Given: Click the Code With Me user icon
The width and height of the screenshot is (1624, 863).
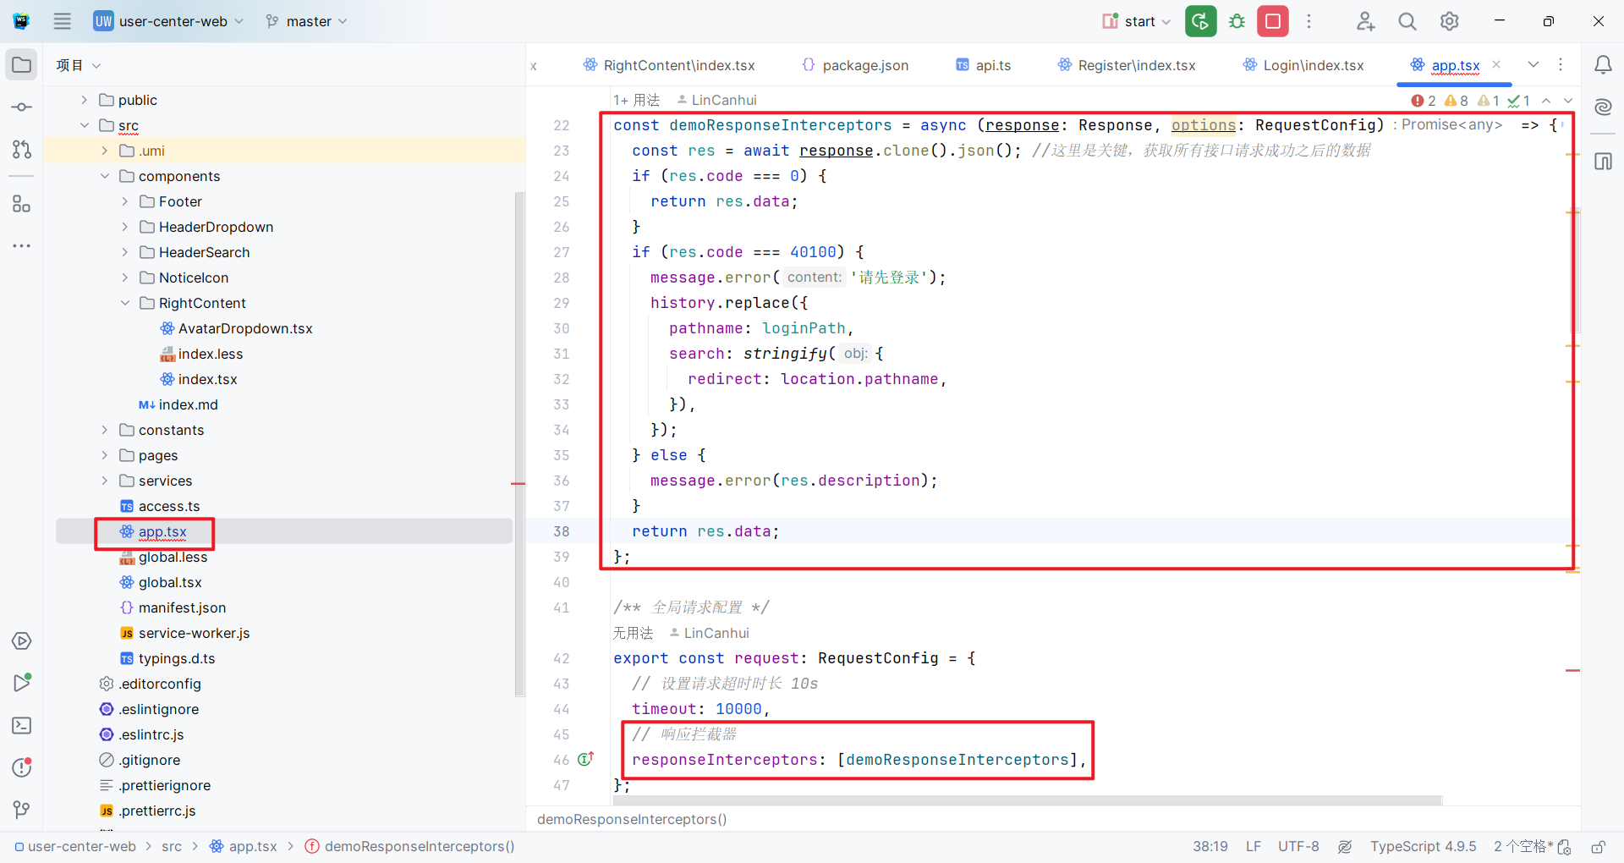Looking at the screenshot, I should coord(1365,21).
